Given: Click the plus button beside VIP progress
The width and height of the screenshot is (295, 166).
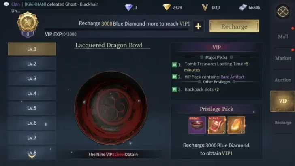Looking at the screenshot, I should 198,26.
